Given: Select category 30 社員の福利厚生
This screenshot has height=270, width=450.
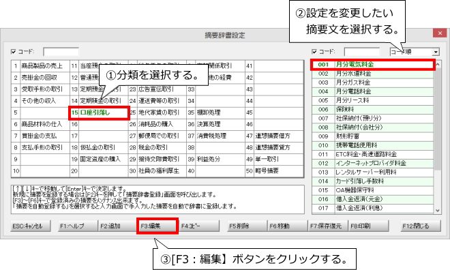Looking at the screenshot, I should point(157,171).
